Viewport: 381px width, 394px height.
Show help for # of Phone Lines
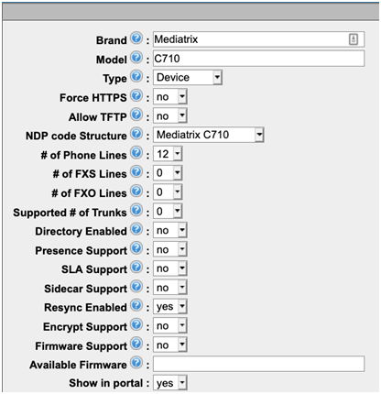[136, 153]
